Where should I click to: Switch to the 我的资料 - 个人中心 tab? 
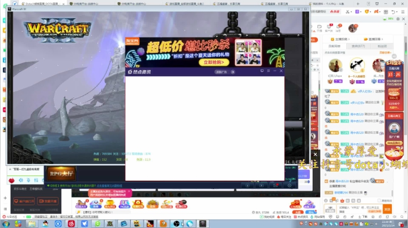(x=329, y=3)
